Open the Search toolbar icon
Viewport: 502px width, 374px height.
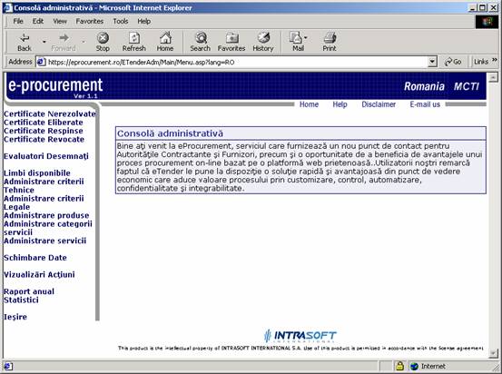(201, 38)
